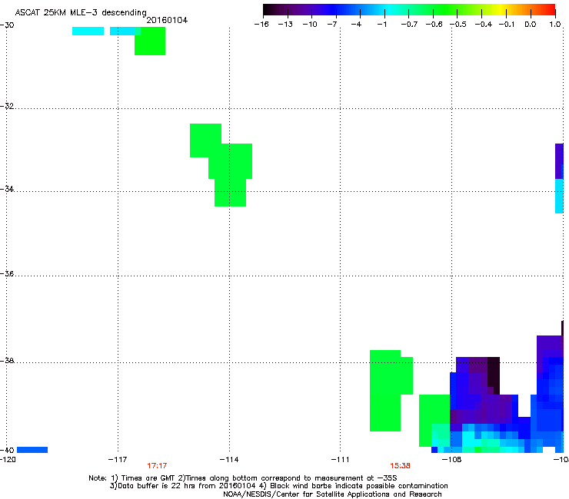Click the black data cells near -107, -38
This screenshot has height=499, width=569.
(x=494, y=375)
